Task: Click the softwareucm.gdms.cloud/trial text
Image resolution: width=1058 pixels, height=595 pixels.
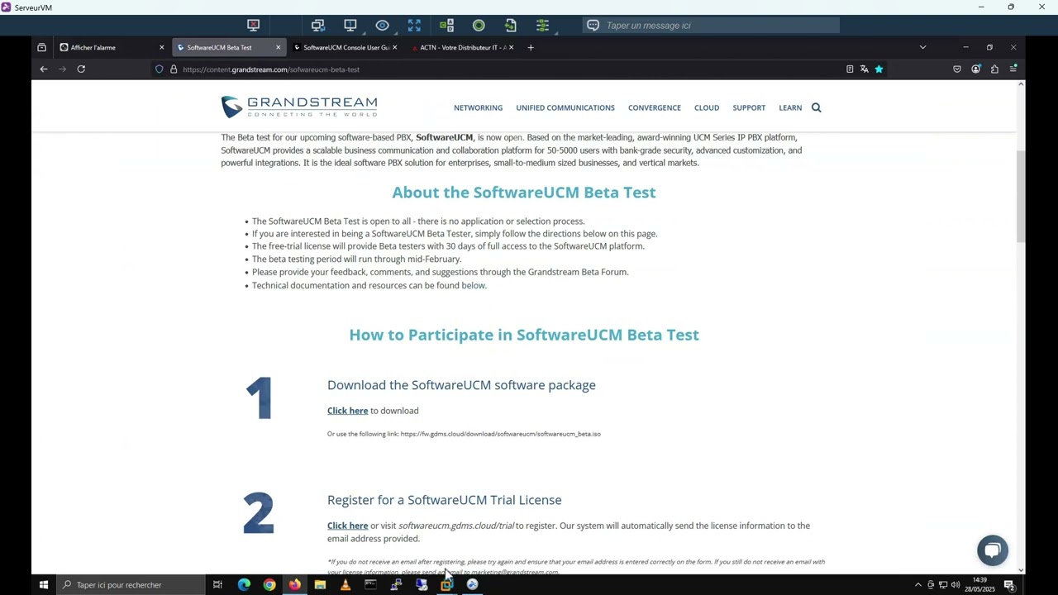Action: pyautogui.click(x=456, y=526)
